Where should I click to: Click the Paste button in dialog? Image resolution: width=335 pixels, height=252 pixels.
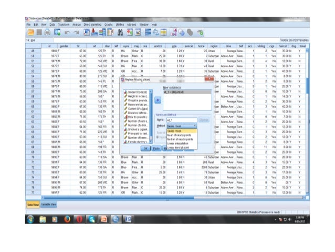pos(156,148)
